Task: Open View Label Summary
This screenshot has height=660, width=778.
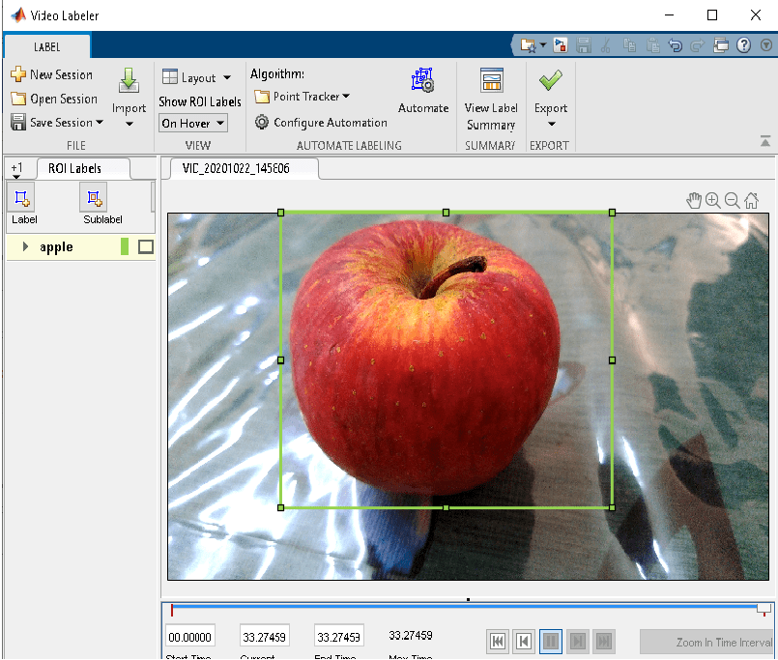Action: (491, 81)
